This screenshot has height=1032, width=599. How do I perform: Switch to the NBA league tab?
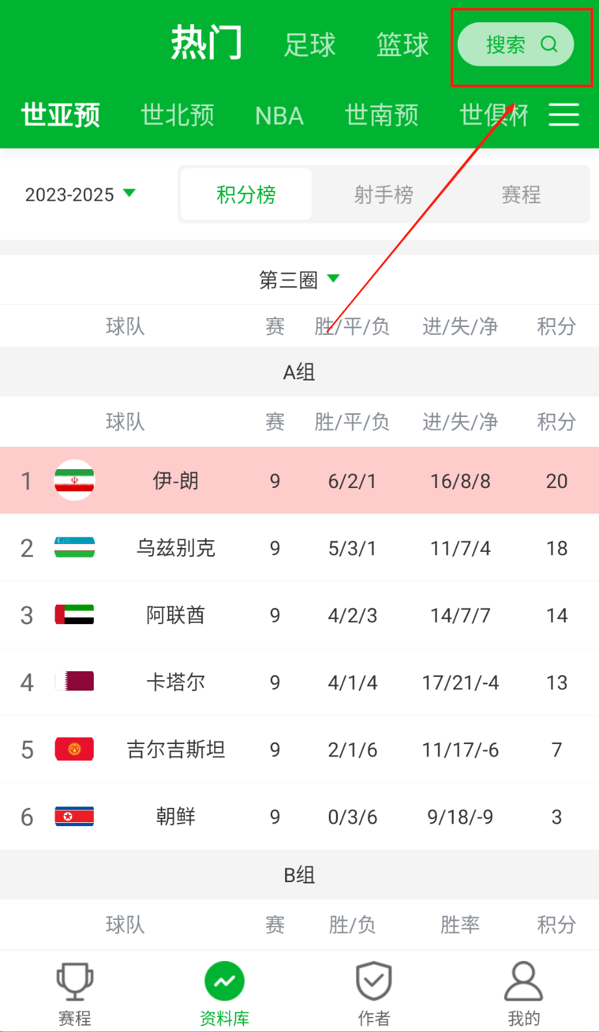coord(279,115)
